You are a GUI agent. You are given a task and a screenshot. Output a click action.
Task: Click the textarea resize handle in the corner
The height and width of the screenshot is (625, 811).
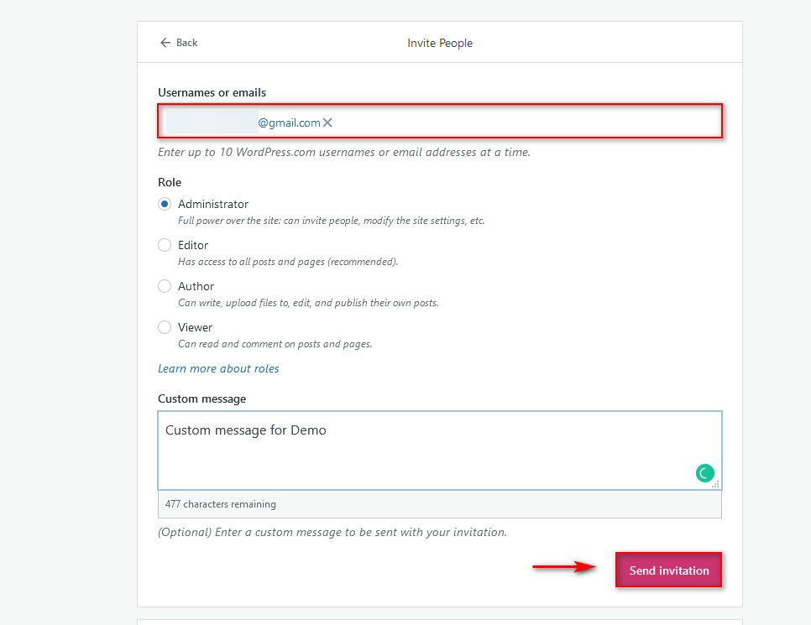[716, 484]
